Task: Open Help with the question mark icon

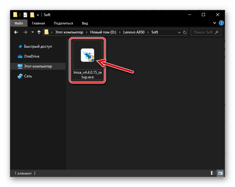Action: pyautogui.click(x=221, y=23)
